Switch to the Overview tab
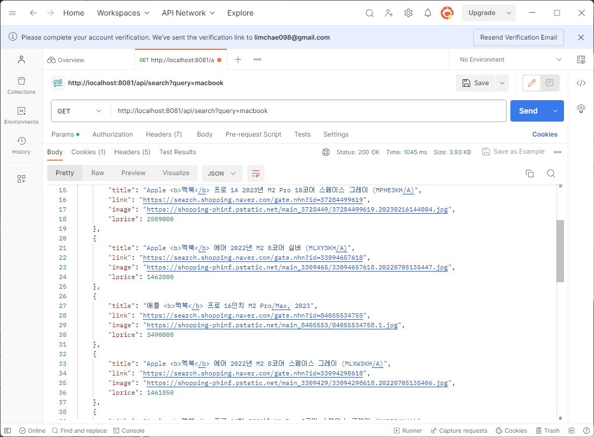 (66, 60)
